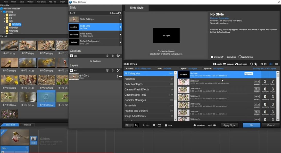
Task: Switch to the Slide List tab
Action: click(10, 125)
